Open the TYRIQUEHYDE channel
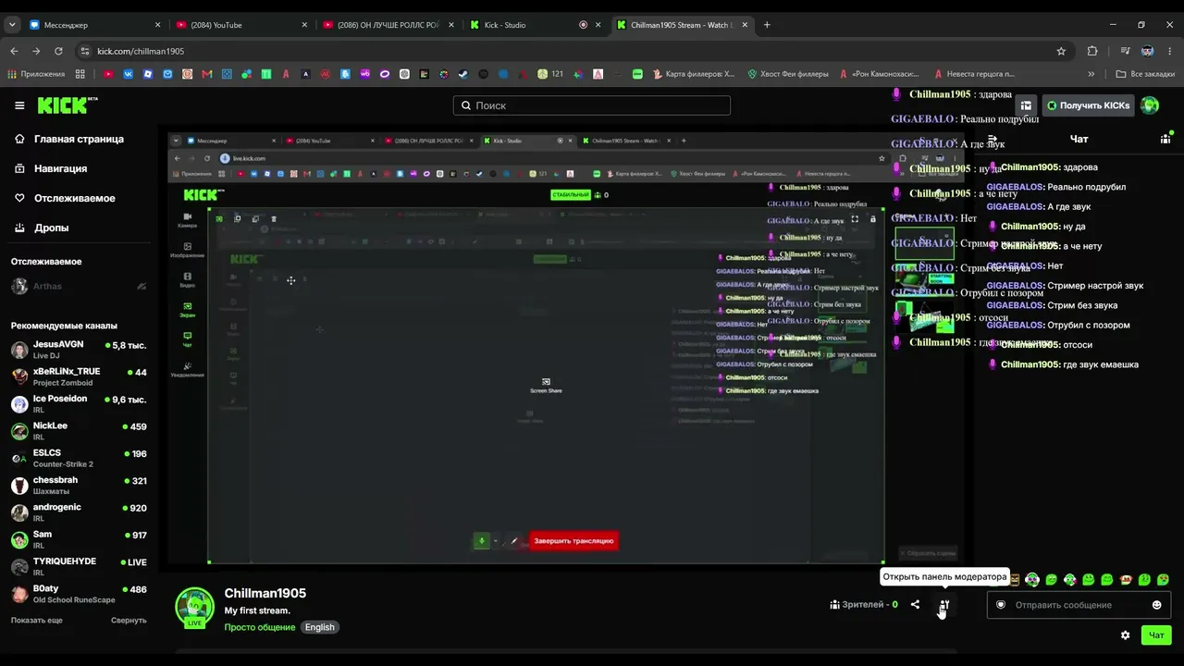1184x666 pixels. coord(79,566)
